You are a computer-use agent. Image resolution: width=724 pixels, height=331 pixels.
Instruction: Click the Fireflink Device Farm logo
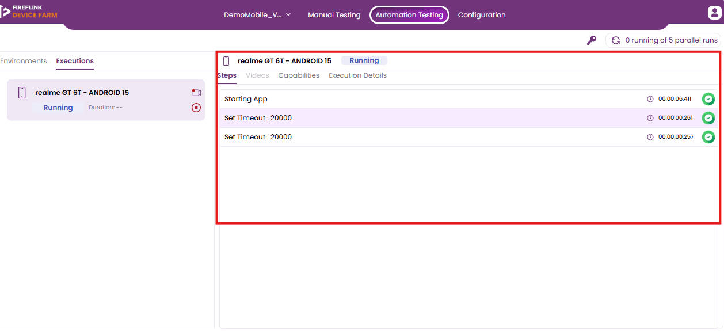29,12
